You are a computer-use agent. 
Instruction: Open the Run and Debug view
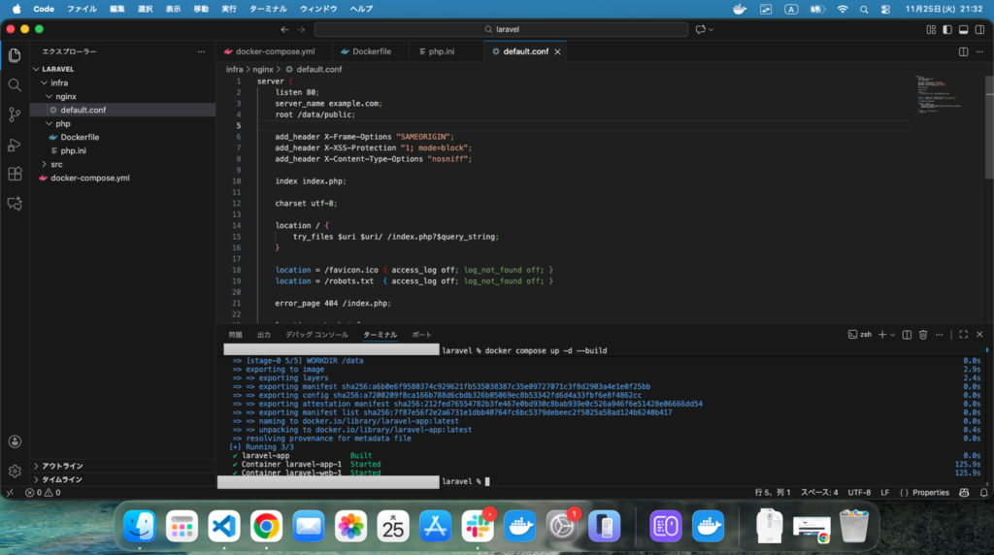15,145
